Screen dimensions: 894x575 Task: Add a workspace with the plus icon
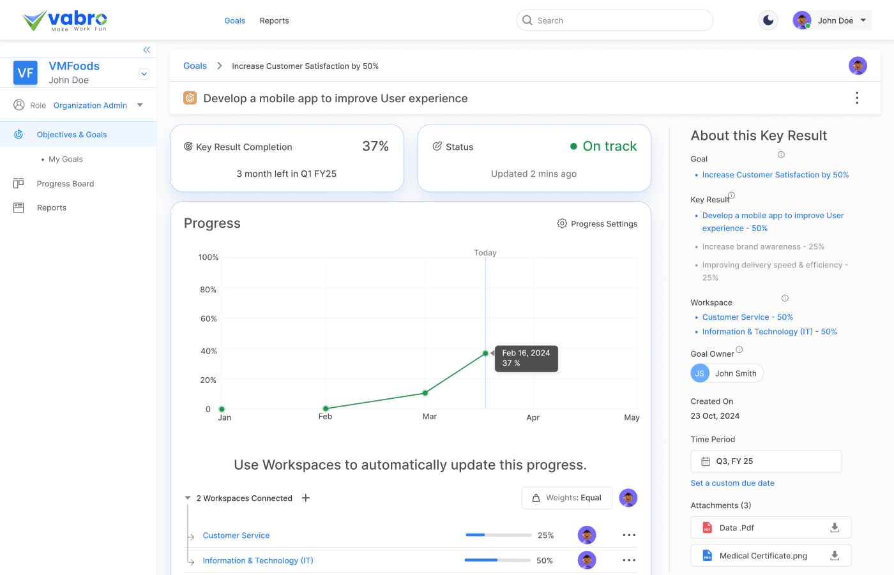(x=306, y=498)
